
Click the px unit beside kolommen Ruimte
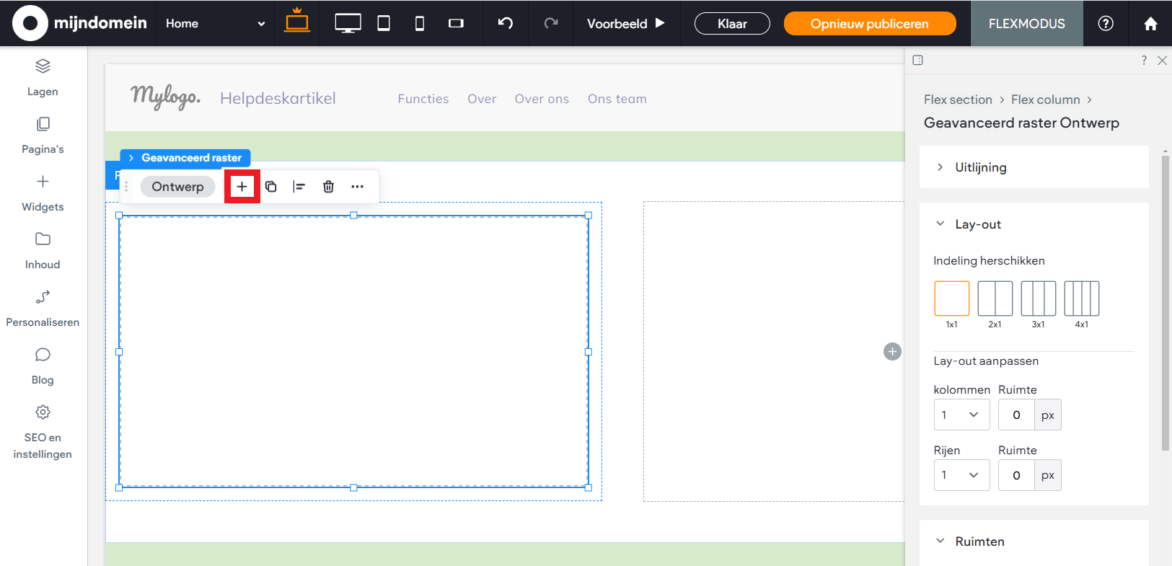tap(1048, 415)
